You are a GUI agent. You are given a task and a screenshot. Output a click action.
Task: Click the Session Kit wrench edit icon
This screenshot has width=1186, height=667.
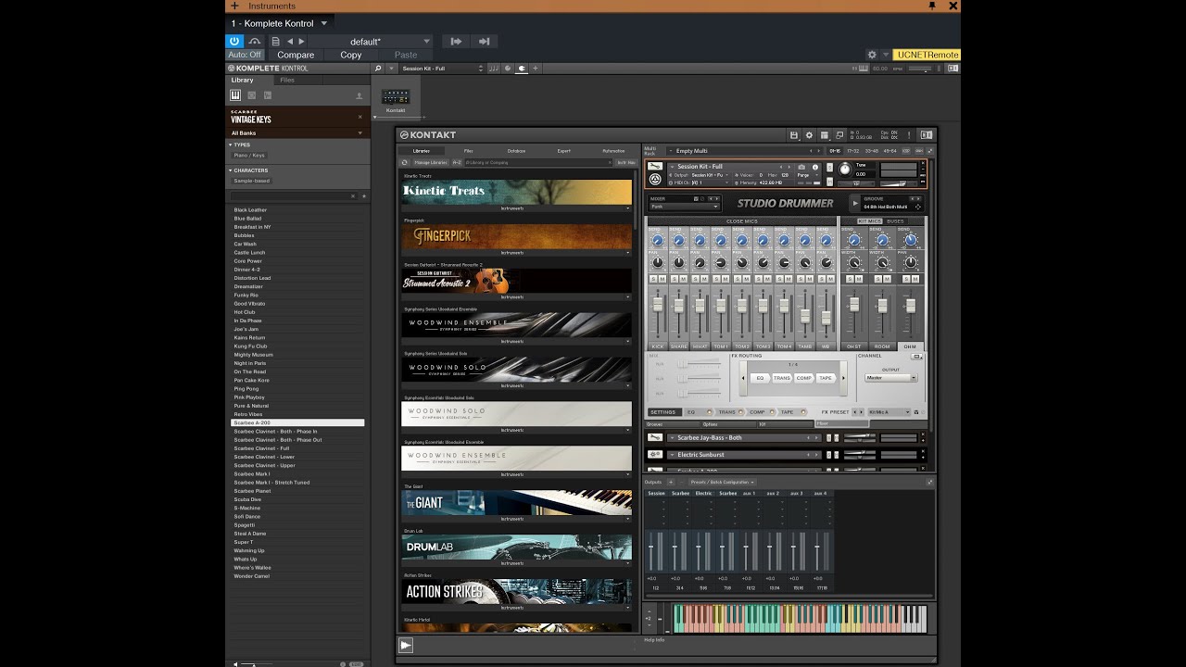pyautogui.click(x=655, y=167)
